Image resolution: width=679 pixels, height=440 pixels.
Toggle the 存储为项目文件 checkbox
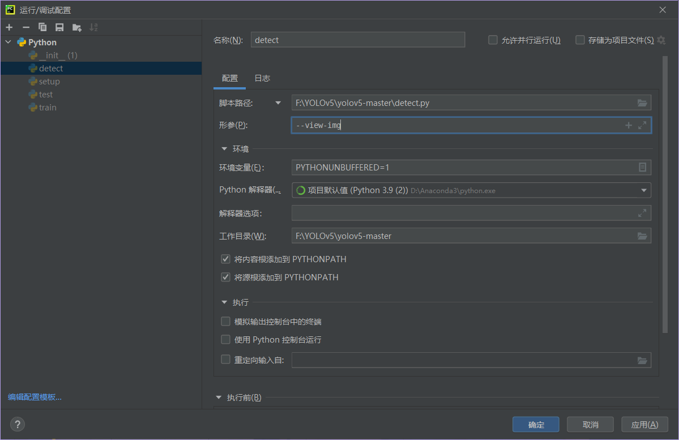coord(580,40)
